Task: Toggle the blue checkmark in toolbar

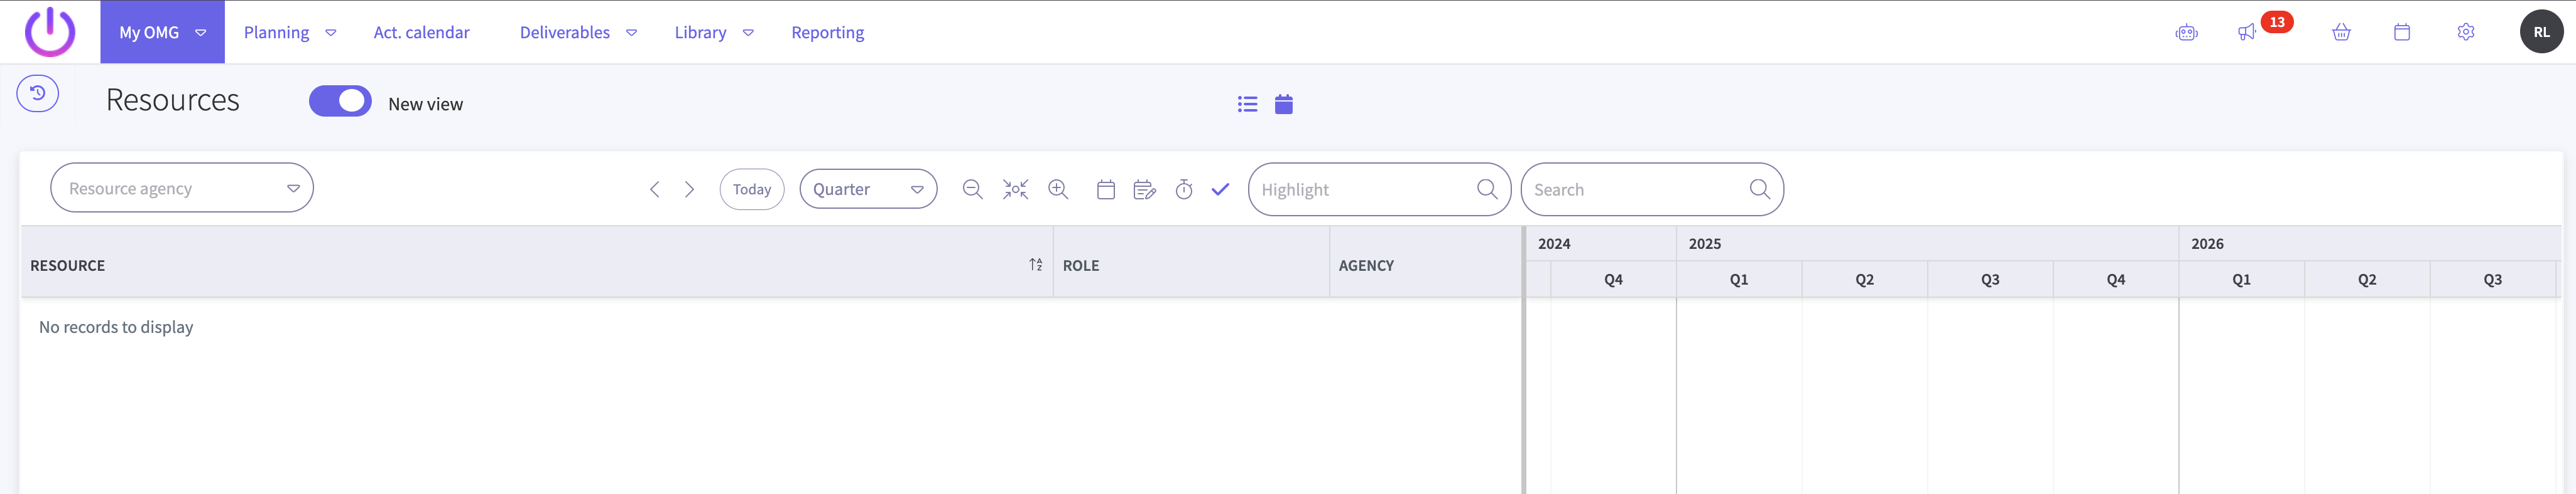Action: [x=1220, y=189]
